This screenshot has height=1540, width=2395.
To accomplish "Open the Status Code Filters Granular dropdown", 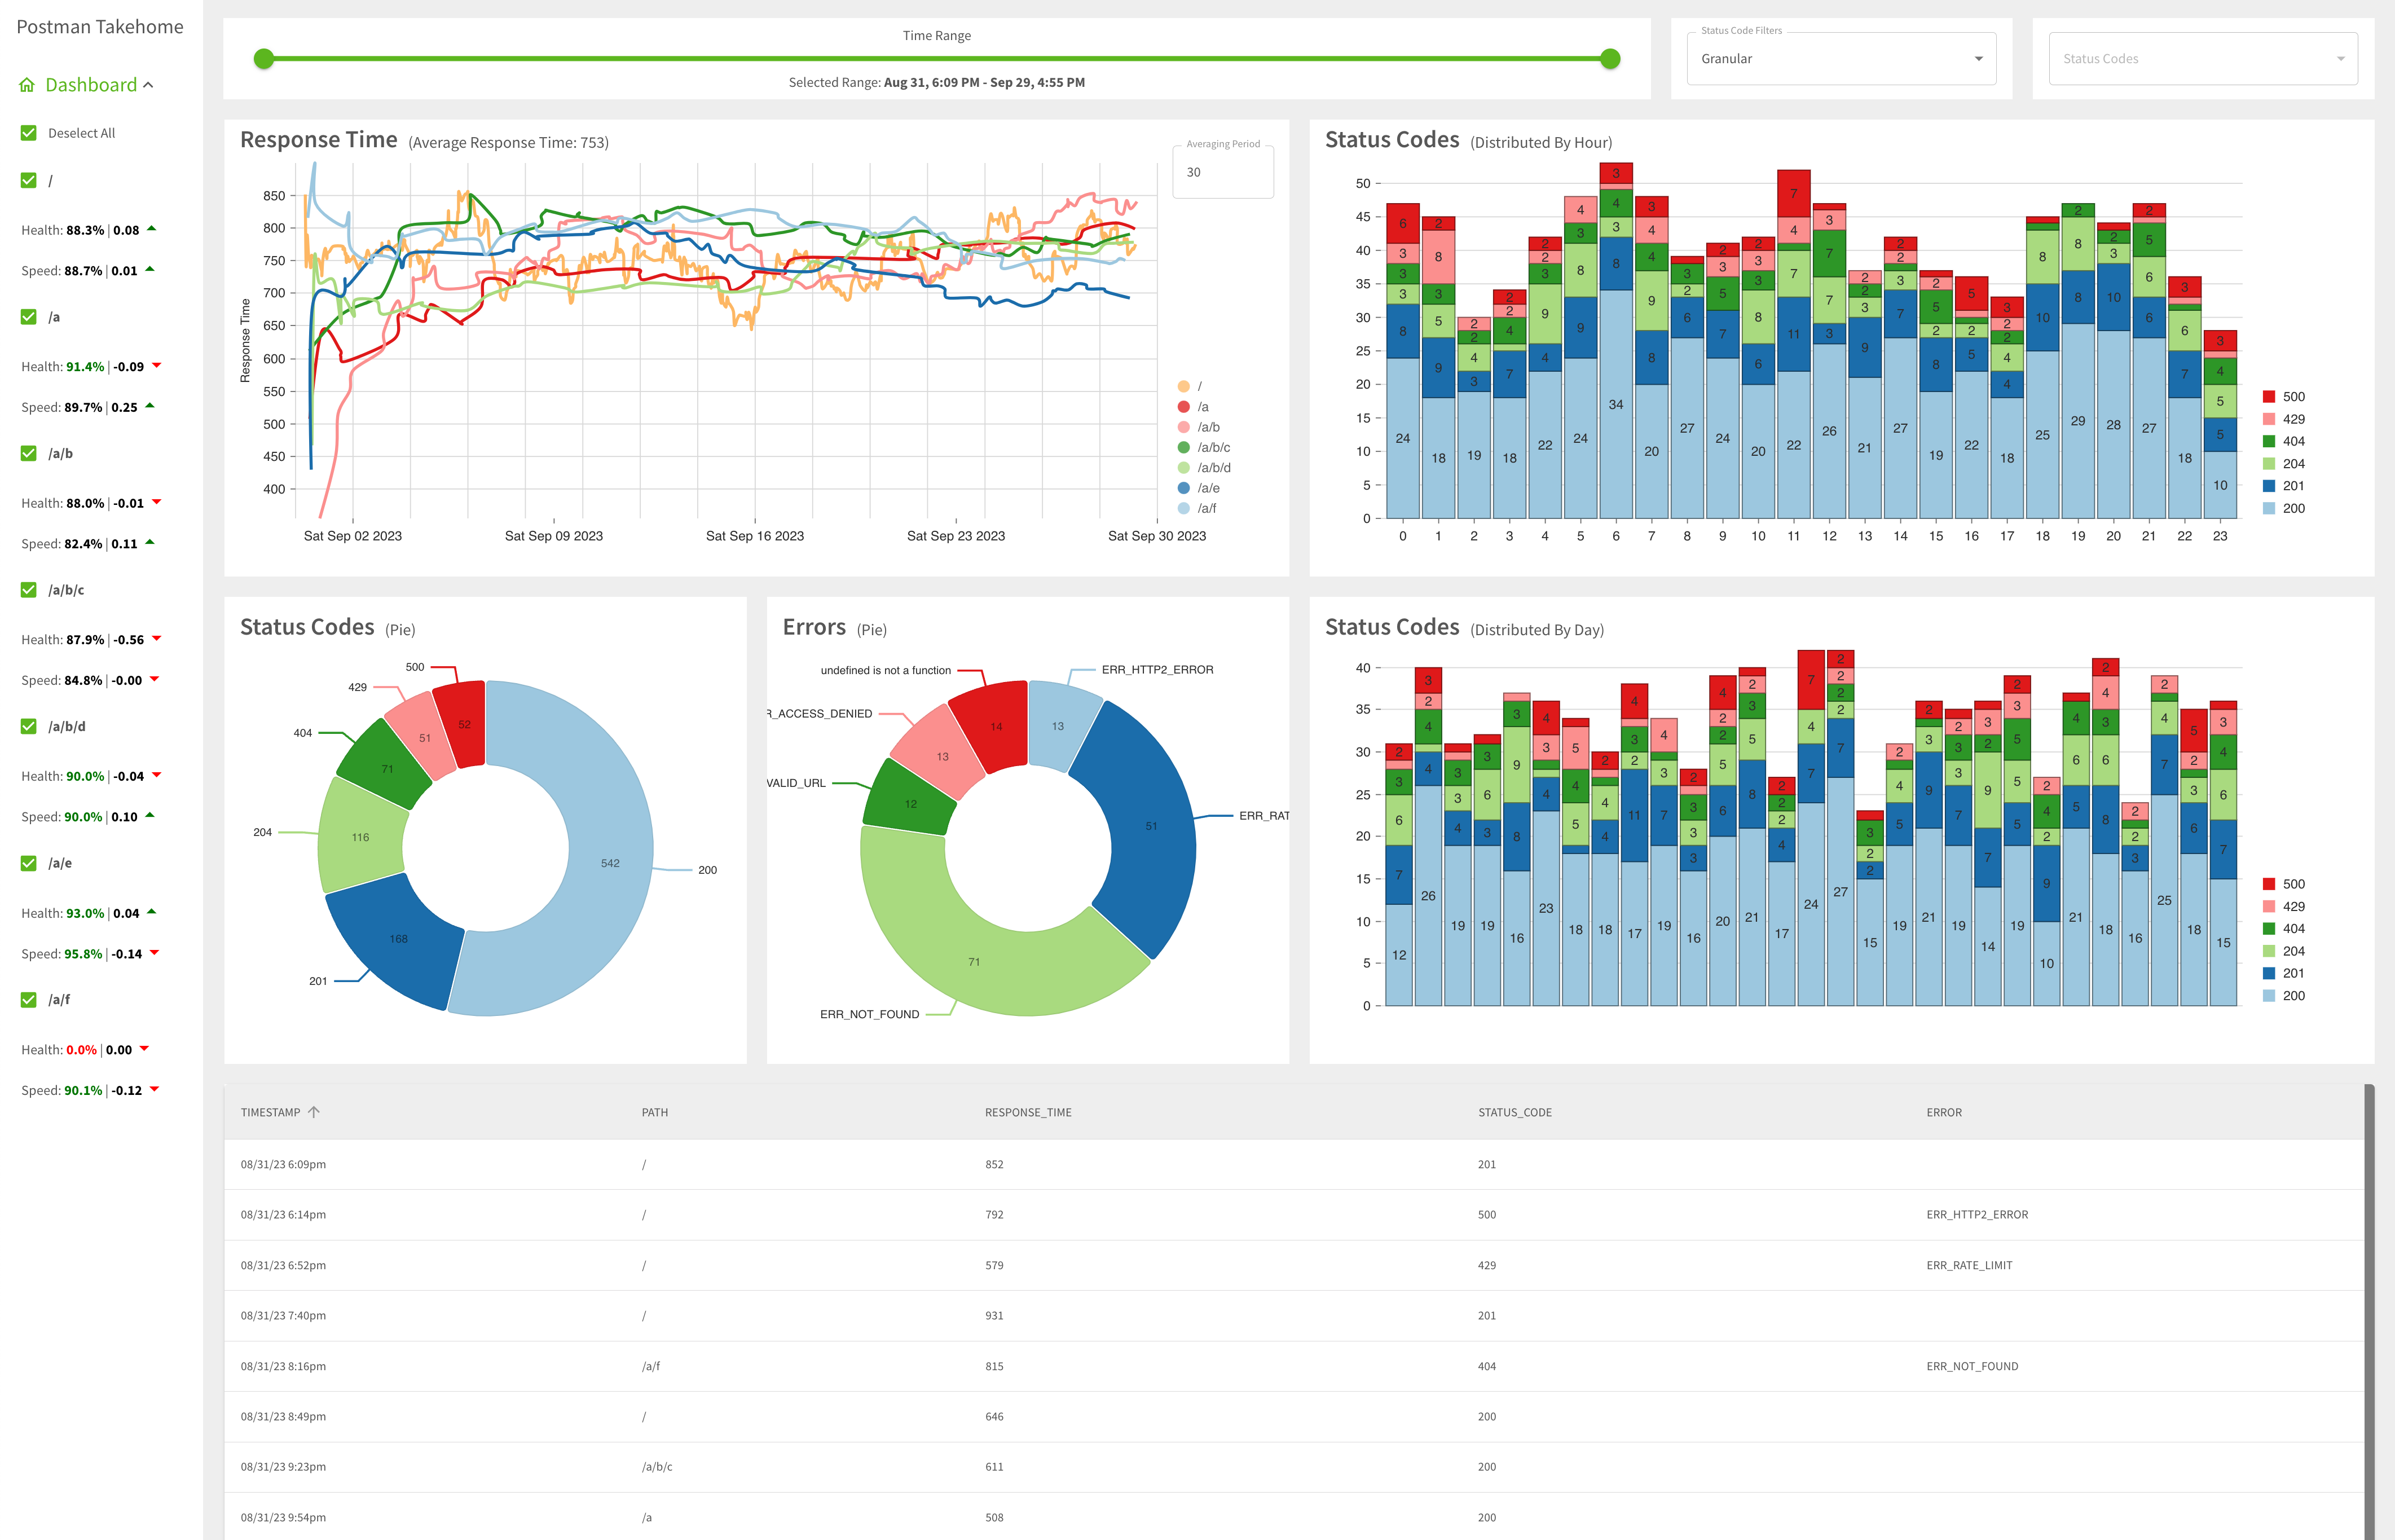I will 1841,59.
